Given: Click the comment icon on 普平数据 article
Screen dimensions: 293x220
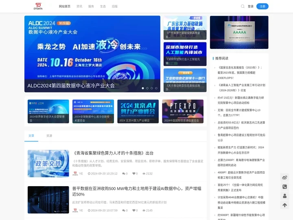Looking at the screenshot, I should pos(124,211).
